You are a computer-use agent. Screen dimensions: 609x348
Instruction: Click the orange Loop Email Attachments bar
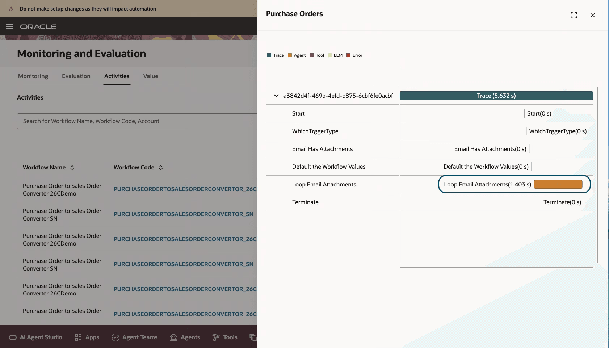coord(558,184)
